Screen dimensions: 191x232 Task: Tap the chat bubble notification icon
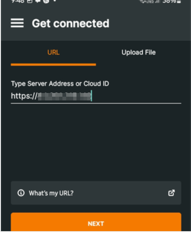tap(38, 1)
